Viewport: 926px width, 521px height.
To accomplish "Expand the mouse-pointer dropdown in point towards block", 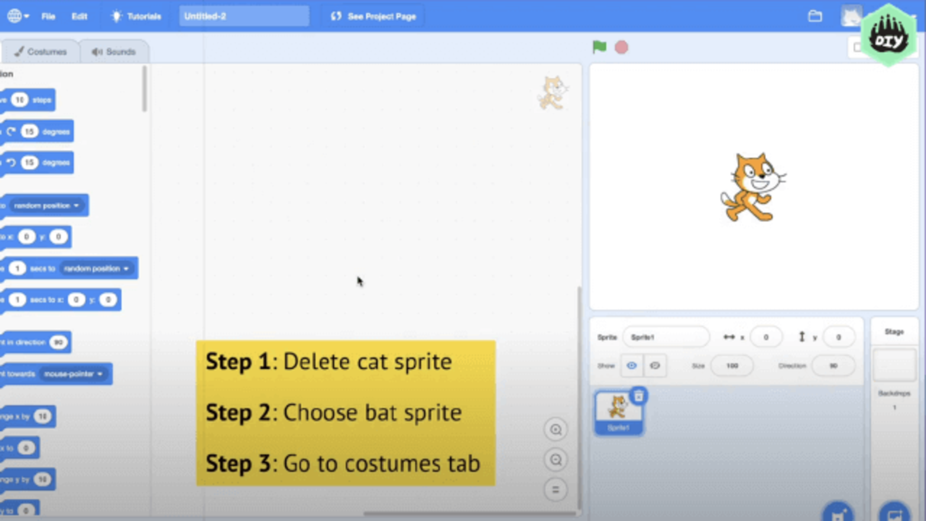I will [x=73, y=374].
